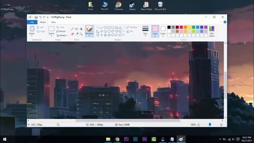Select the Fill with color bucket tool
The image size is (254, 143).
(x=77, y=29)
